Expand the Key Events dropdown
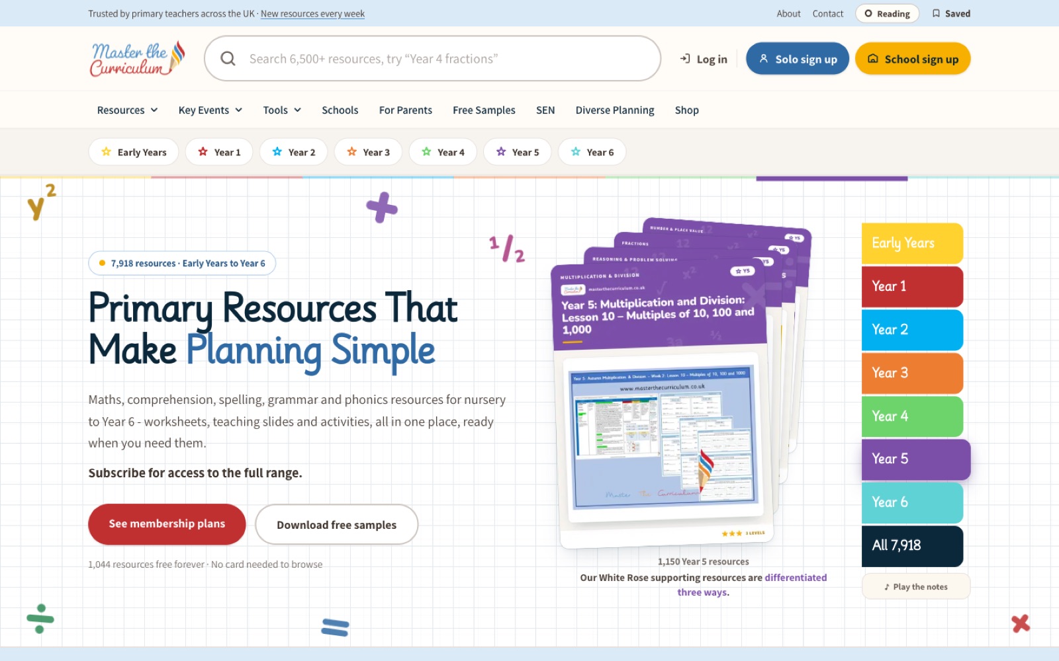Image resolution: width=1059 pixels, height=661 pixels. coord(210,110)
